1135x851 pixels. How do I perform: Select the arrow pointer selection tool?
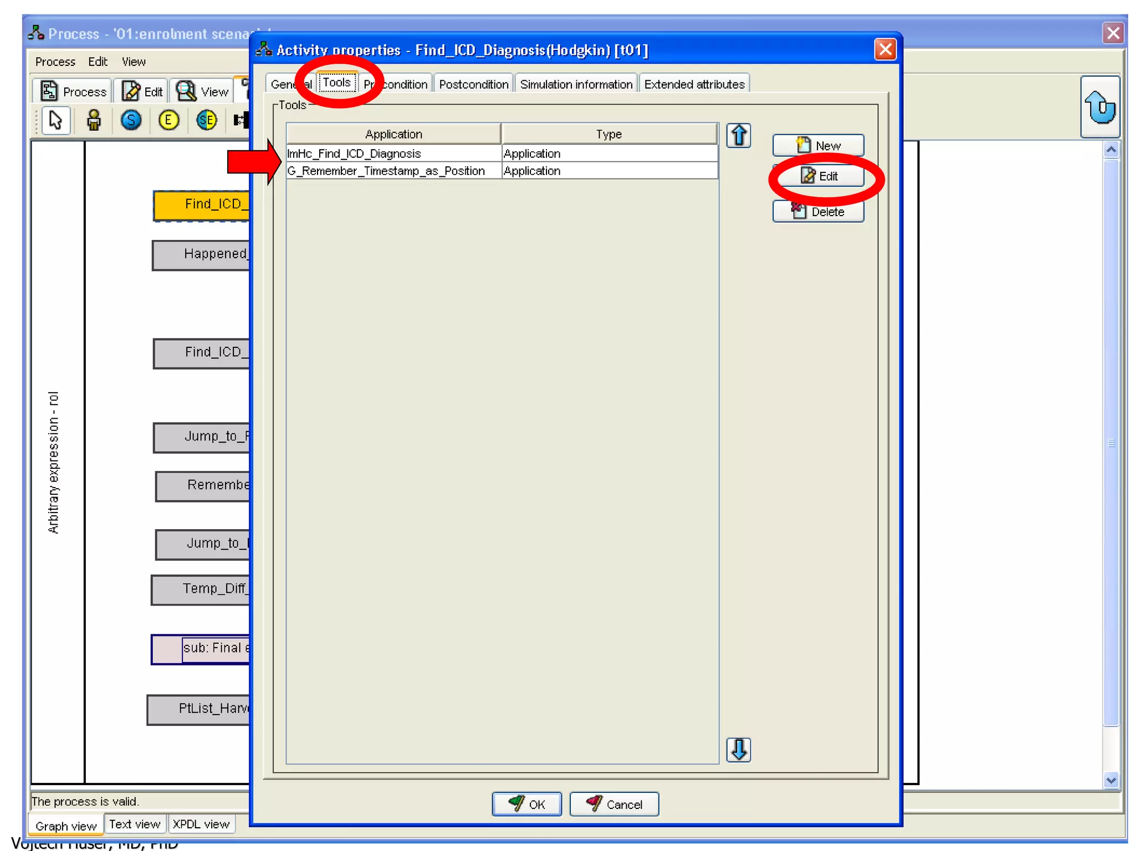point(55,120)
